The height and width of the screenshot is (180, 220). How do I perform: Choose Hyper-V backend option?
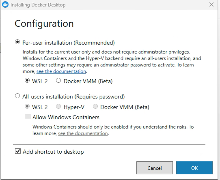[x=58, y=106]
